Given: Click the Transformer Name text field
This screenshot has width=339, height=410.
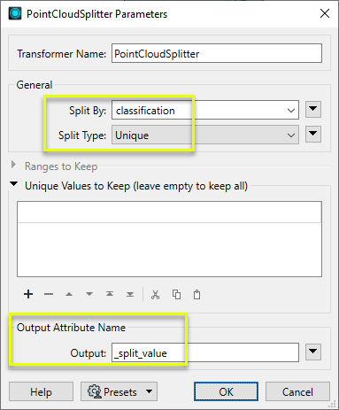Looking at the screenshot, I should (217, 53).
